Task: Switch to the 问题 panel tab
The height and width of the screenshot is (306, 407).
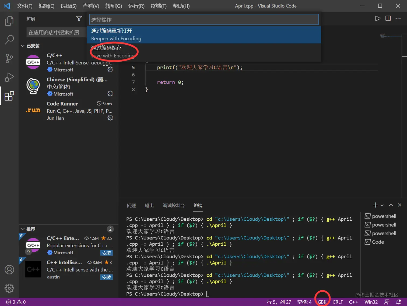Action: (131, 205)
